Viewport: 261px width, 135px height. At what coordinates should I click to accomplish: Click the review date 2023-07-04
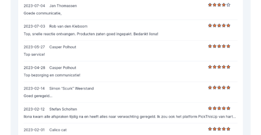pyautogui.click(x=34, y=6)
